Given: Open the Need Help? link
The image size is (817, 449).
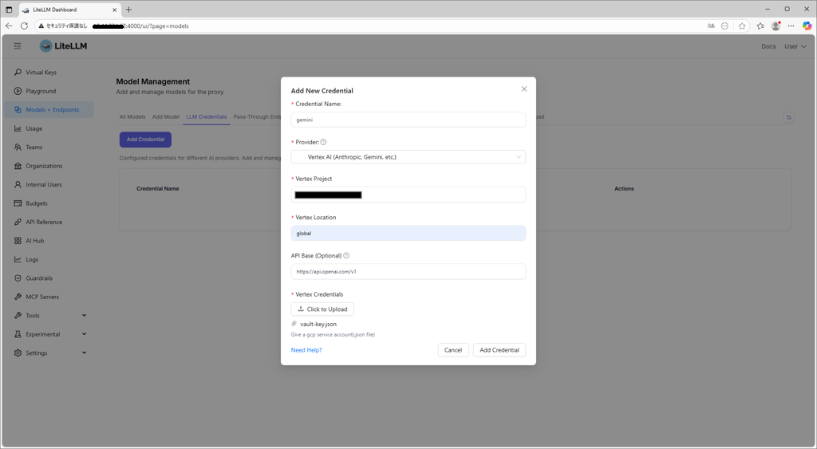Looking at the screenshot, I should [306, 350].
